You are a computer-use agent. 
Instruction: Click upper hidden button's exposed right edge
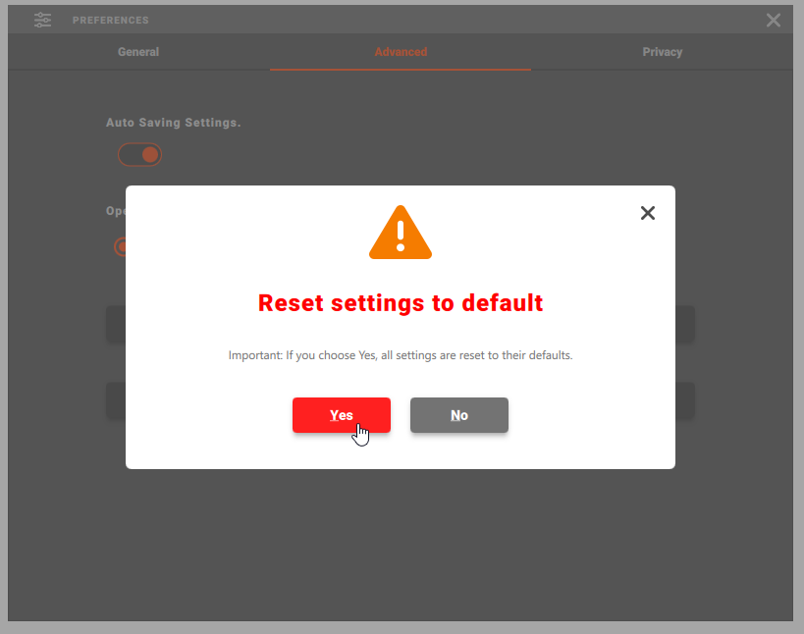point(685,325)
